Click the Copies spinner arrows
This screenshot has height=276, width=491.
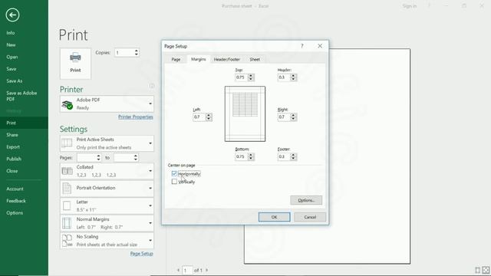pos(137,53)
